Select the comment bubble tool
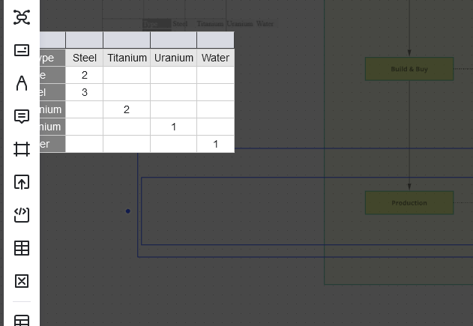 point(22,116)
